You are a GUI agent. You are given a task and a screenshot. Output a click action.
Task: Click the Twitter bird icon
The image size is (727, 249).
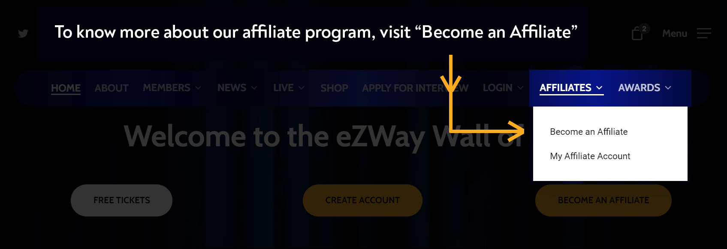[x=23, y=33]
